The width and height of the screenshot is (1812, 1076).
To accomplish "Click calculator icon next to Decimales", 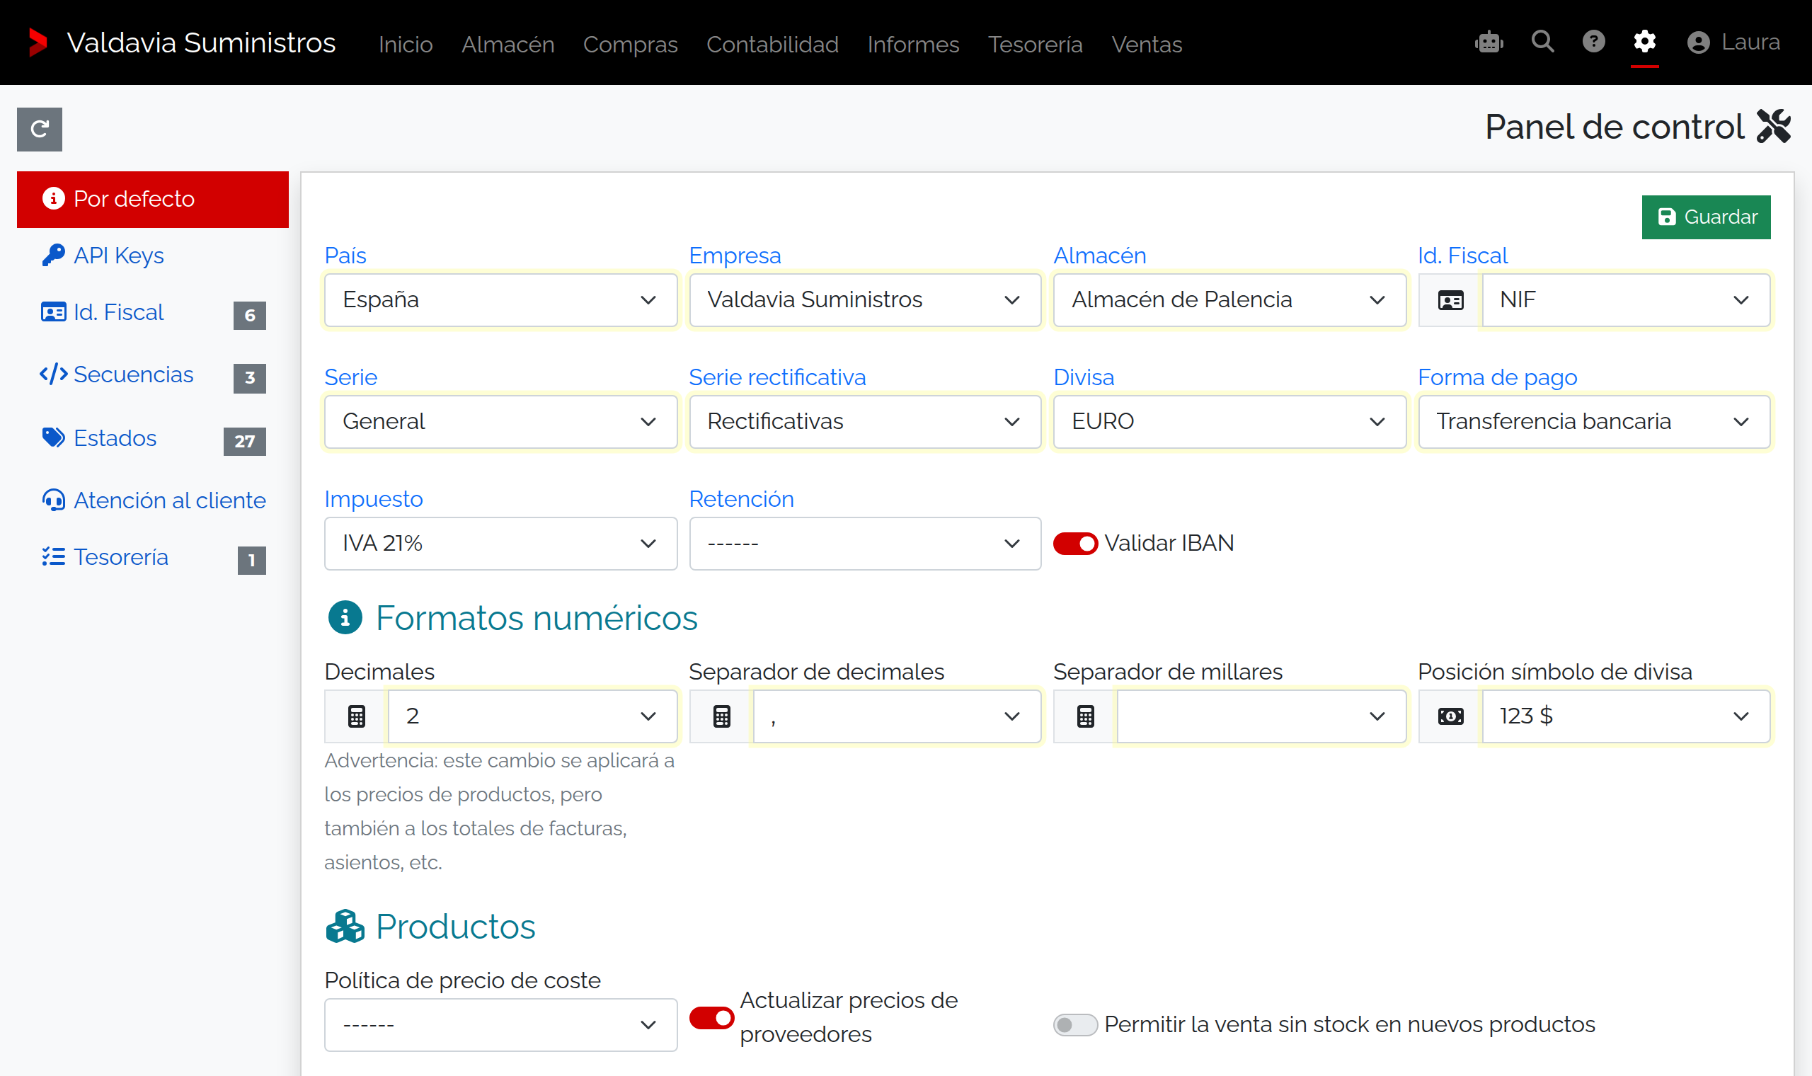I will click(357, 716).
